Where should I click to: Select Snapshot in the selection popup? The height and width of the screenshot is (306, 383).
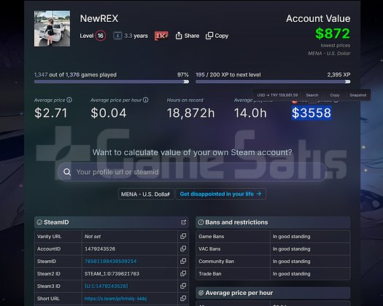(358, 95)
